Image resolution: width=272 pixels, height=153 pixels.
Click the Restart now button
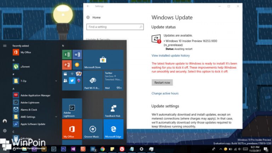coord(162,83)
